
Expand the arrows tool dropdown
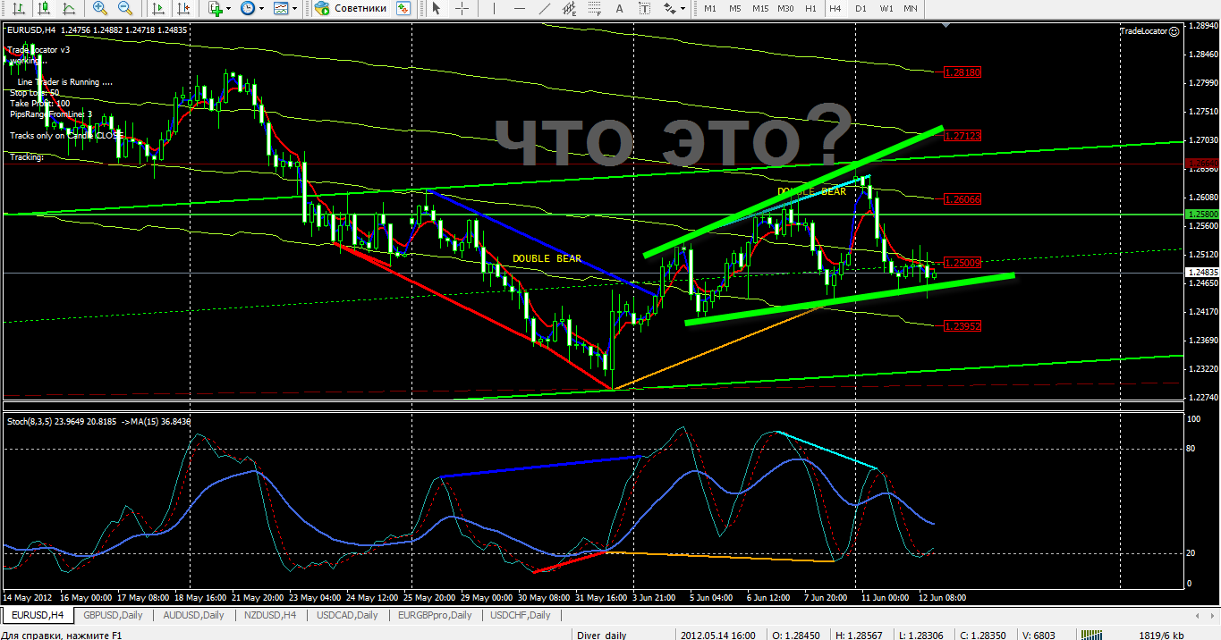click(683, 8)
